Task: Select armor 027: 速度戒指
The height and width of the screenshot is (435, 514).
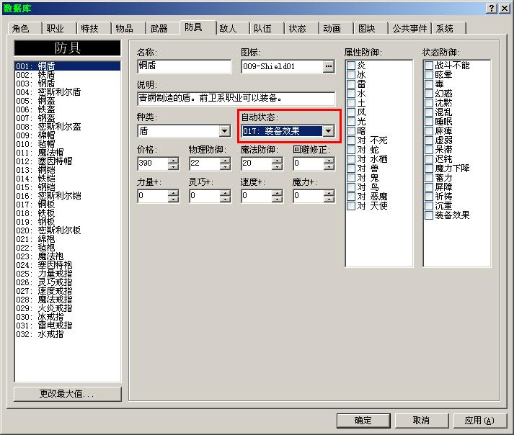Action: (68, 291)
